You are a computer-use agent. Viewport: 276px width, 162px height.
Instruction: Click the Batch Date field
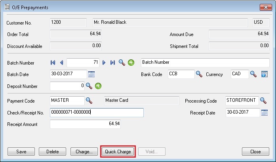[69, 74]
